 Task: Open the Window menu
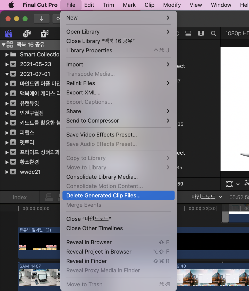221,5
